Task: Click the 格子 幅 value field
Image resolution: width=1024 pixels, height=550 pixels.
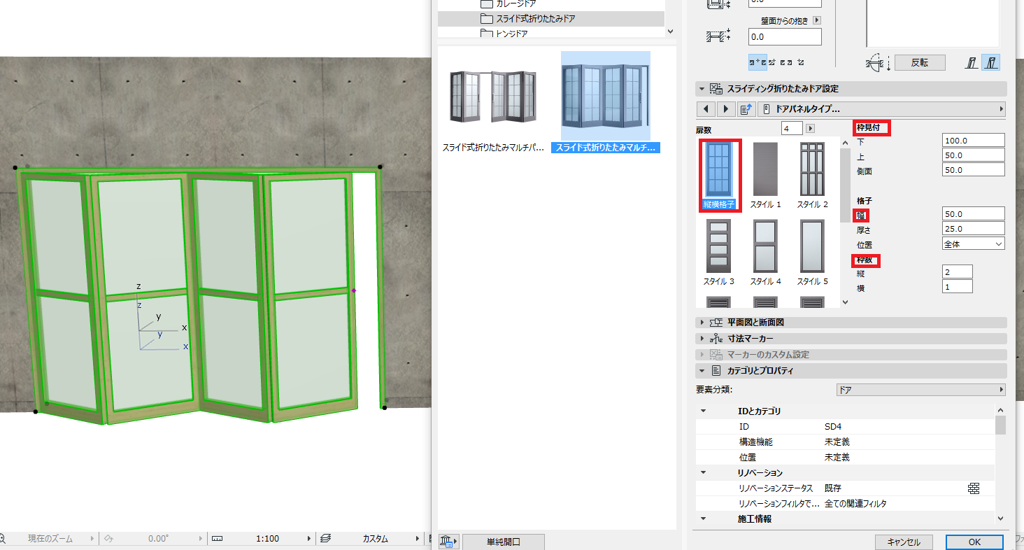Action: click(974, 214)
